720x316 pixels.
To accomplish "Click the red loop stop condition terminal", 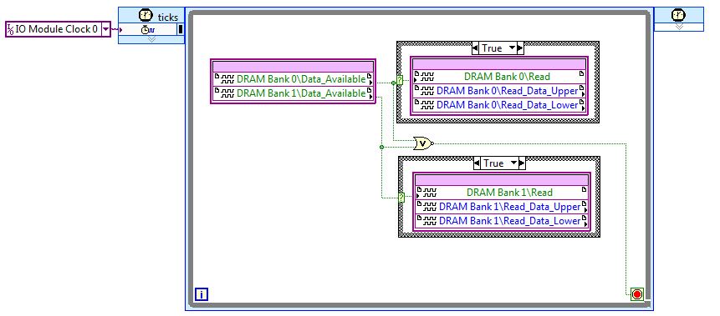I will (636, 294).
